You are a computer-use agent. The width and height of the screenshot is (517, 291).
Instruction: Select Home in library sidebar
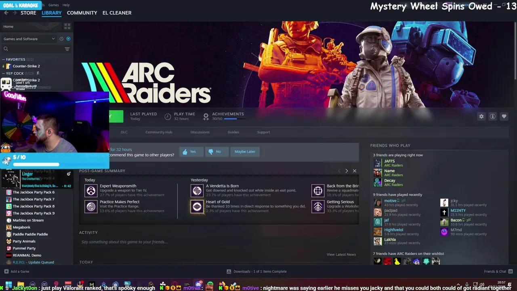point(32,26)
